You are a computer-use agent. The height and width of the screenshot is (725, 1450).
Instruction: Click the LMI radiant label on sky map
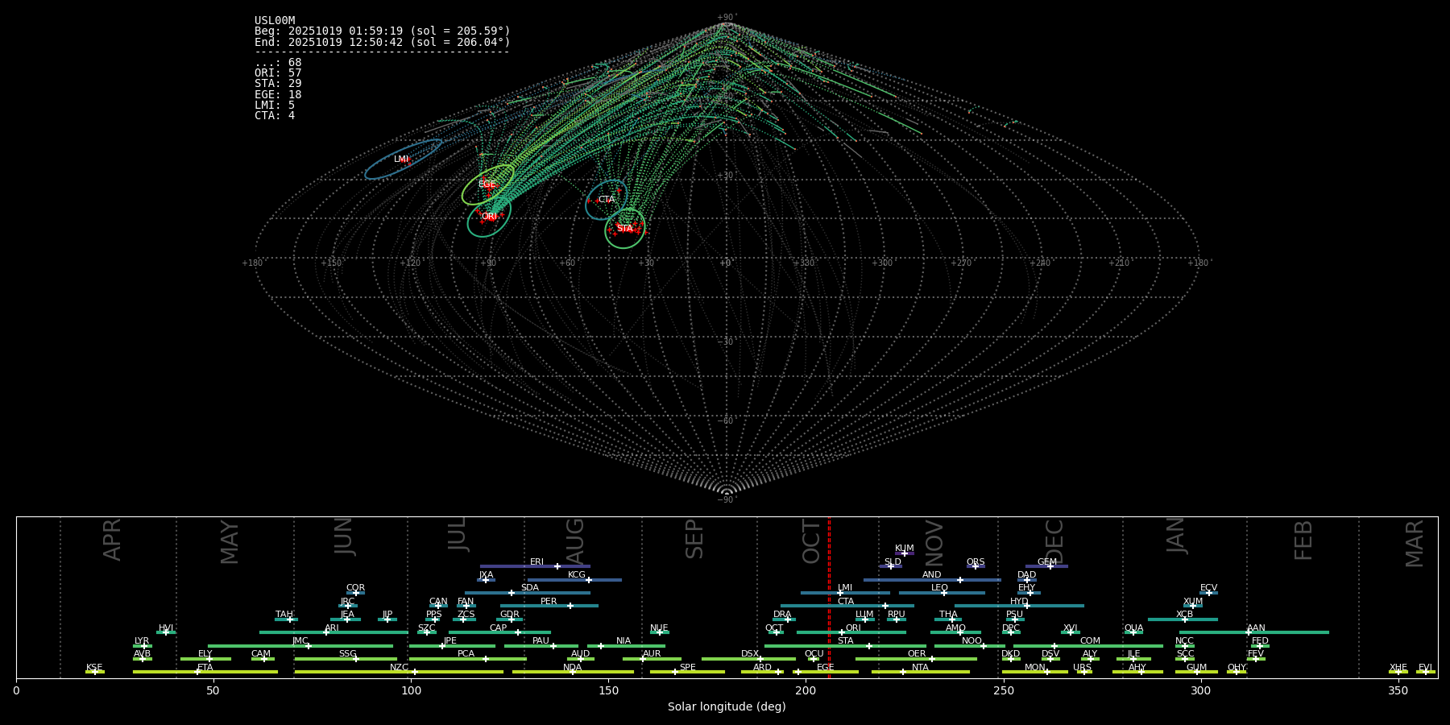pos(401,159)
